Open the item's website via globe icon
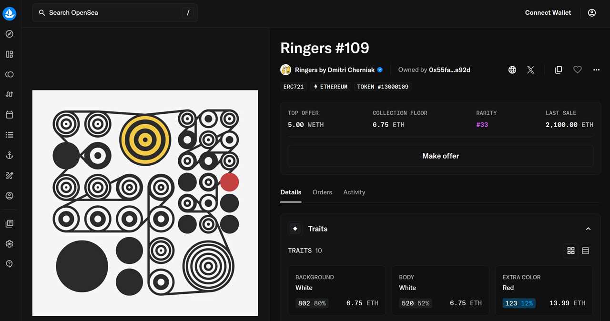610x321 pixels. pyautogui.click(x=512, y=70)
